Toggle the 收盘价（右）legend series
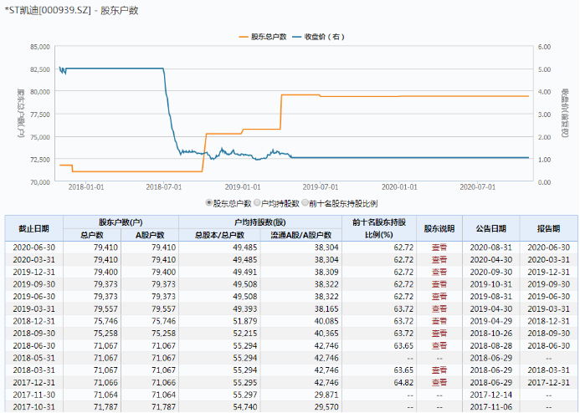Image resolution: width=580 pixels, height=413 pixels. coord(319,37)
